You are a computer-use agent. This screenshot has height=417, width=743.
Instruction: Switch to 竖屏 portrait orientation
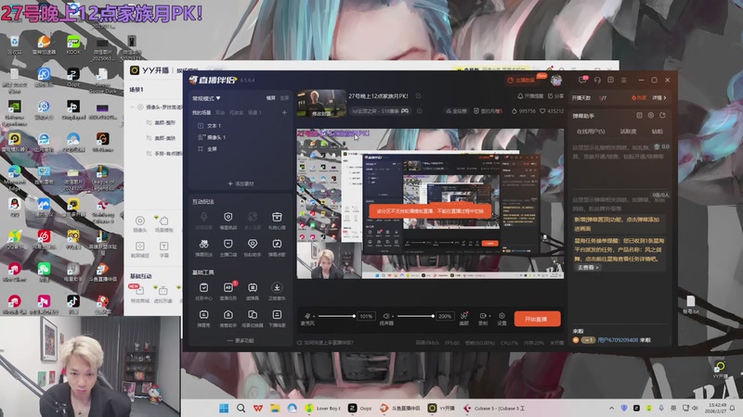(x=284, y=98)
